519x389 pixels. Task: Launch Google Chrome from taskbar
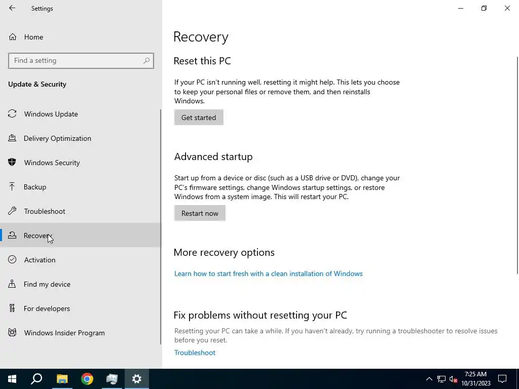coord(87,379)
